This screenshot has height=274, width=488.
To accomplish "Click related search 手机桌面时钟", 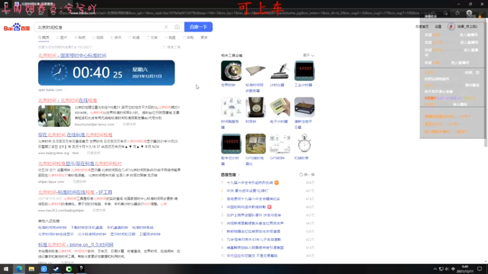I will [117, 228].
